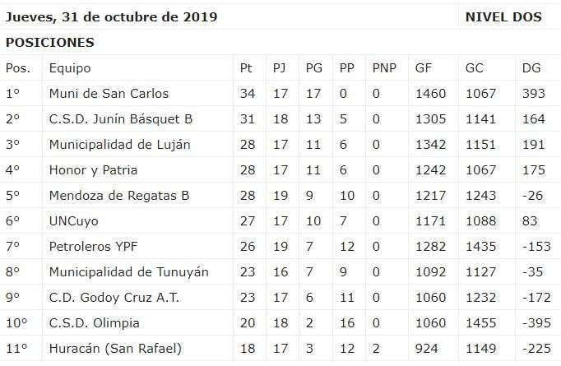Click Municipalidad de Luján team name

pyautogui.click(x=120, y=145)
